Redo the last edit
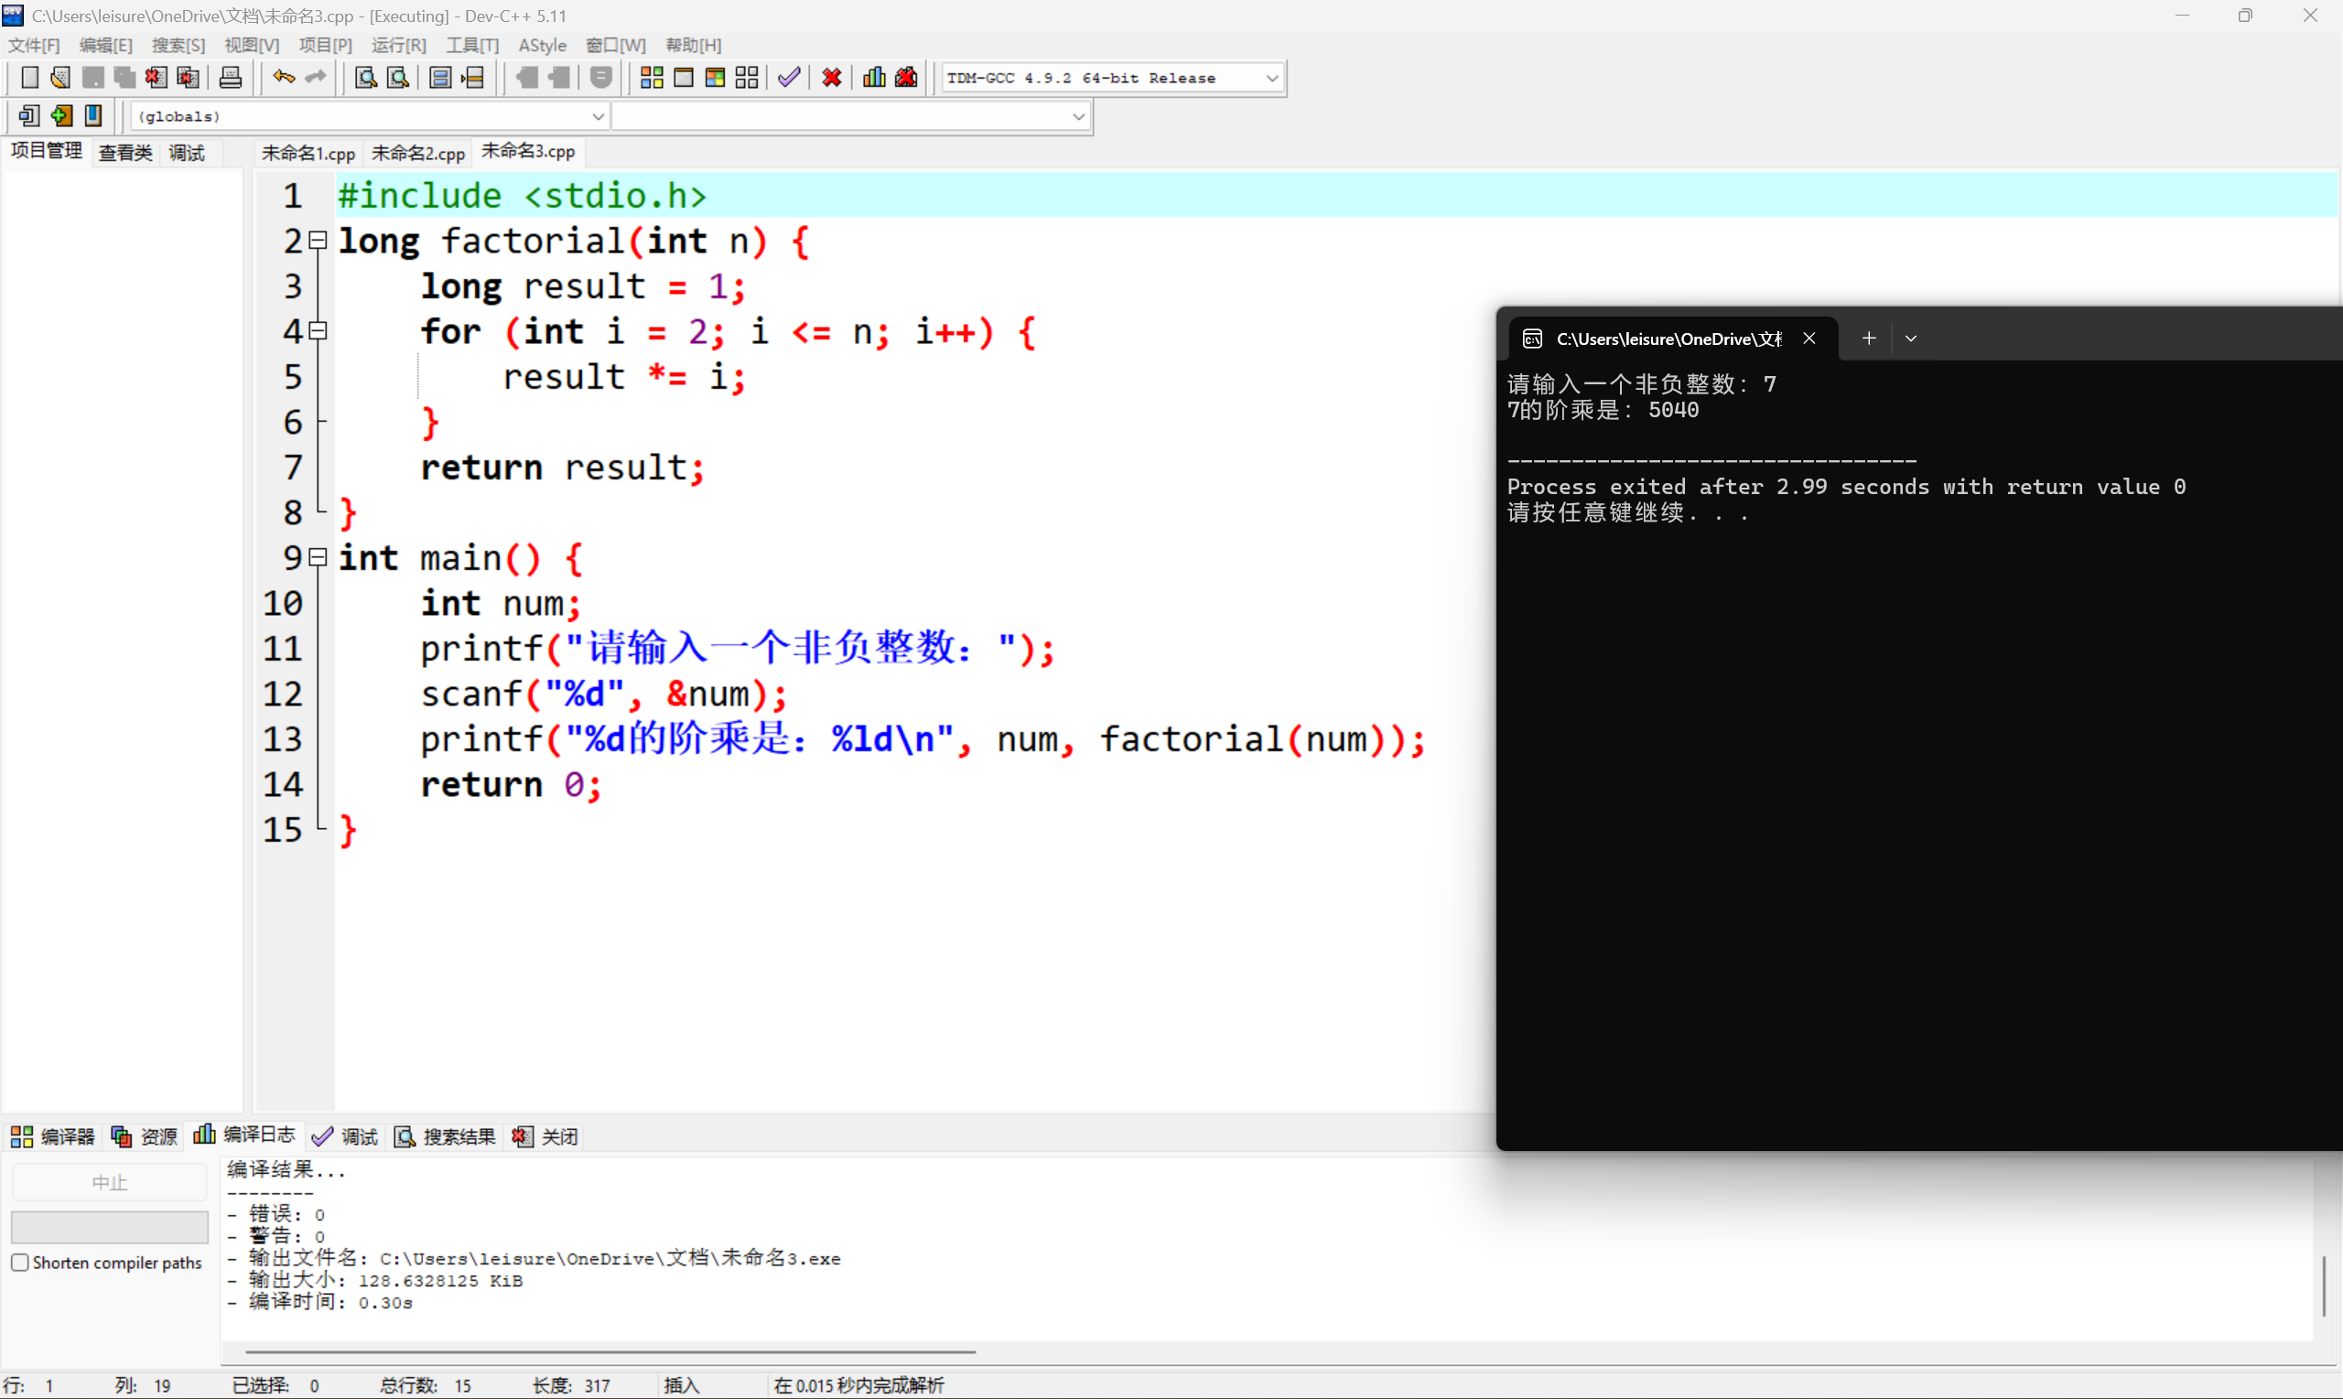This screenshot has width=2343, height=1399. point(314,77)
